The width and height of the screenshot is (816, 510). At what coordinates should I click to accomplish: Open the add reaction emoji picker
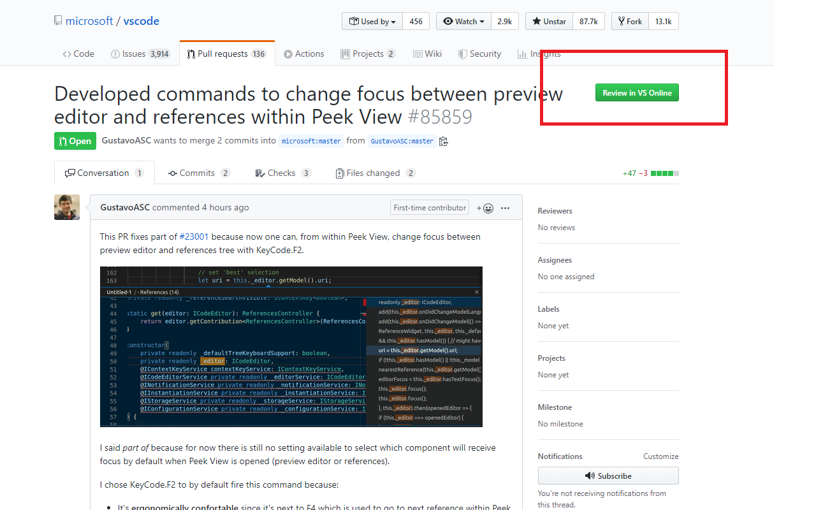tap(484, 208)
